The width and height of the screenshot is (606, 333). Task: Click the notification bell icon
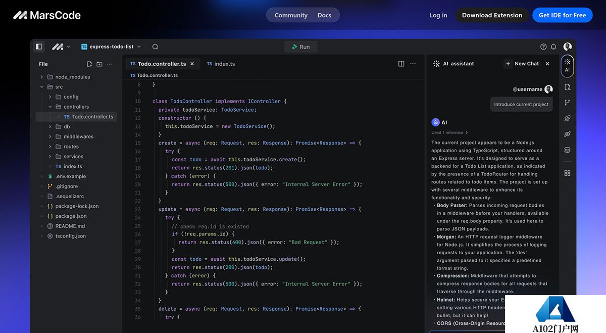pos(553,47)
